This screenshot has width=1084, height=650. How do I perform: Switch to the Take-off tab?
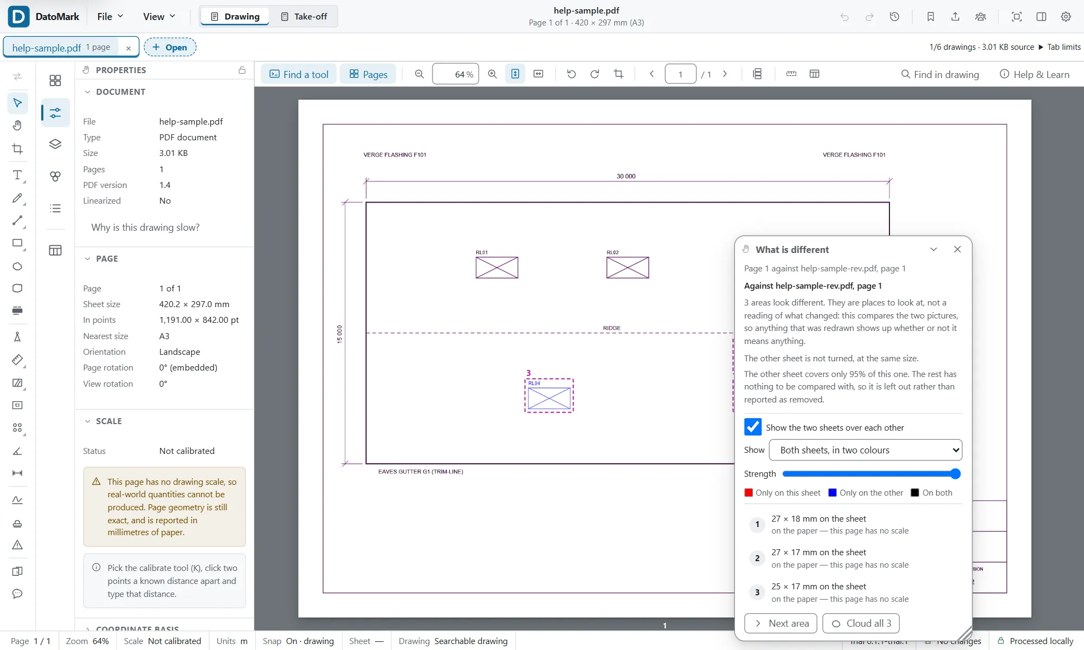[304, 17]
